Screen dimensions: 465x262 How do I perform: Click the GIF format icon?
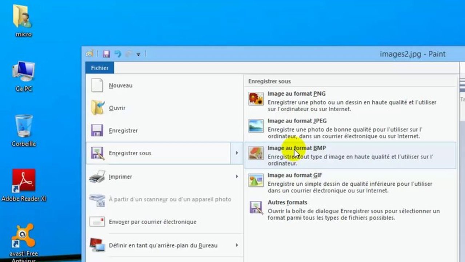pyautogui.click(x=256, y=180)
